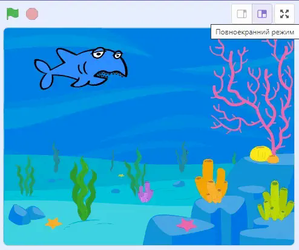The height and width of the screenshot is (250, 299).
Task: Click the lime green tube coral
Action: coord(275,201)
